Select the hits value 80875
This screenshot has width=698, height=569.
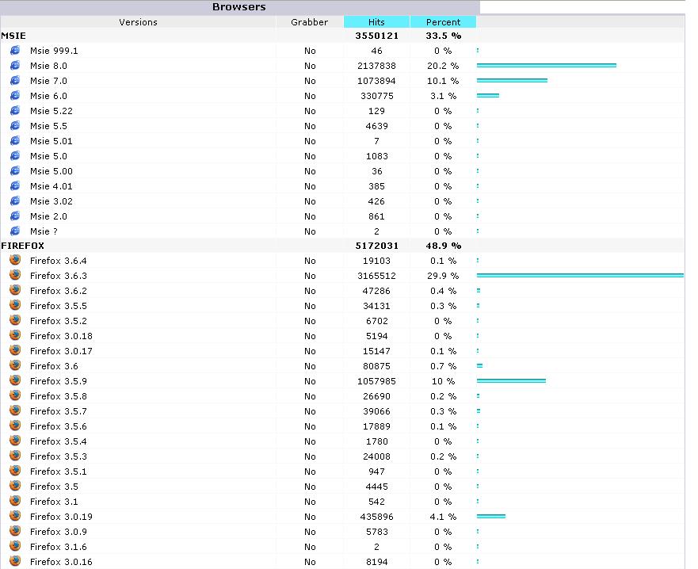point(376,366)
